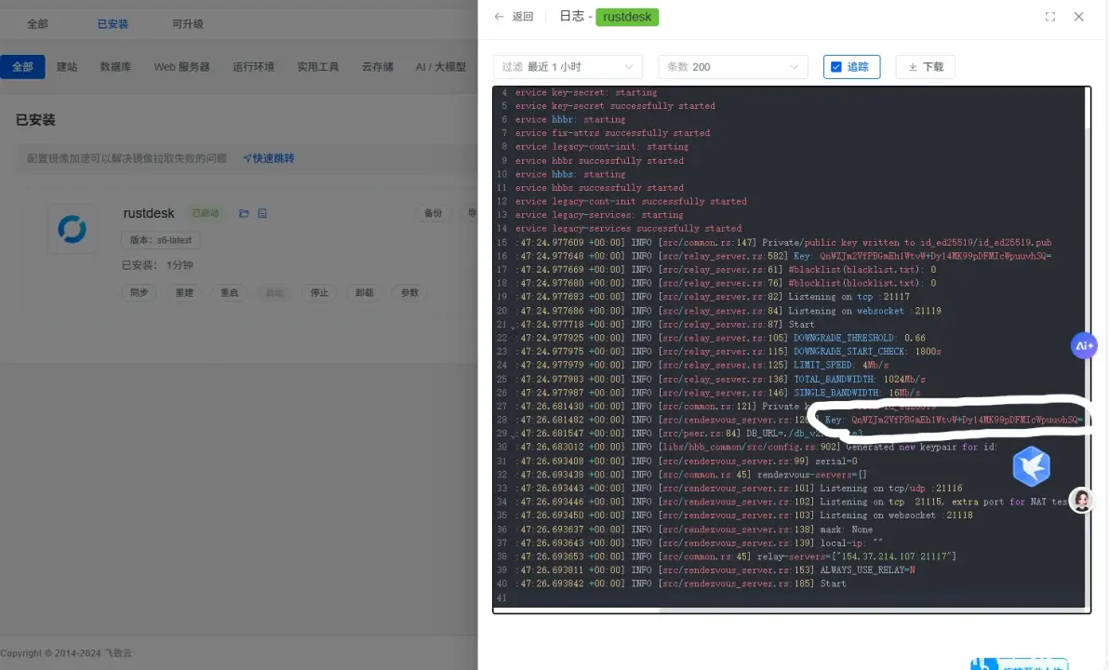Click the avatar floating icon
Image resolution: width=1109 pixels, height=670 pixels.
coord(1081,501)
